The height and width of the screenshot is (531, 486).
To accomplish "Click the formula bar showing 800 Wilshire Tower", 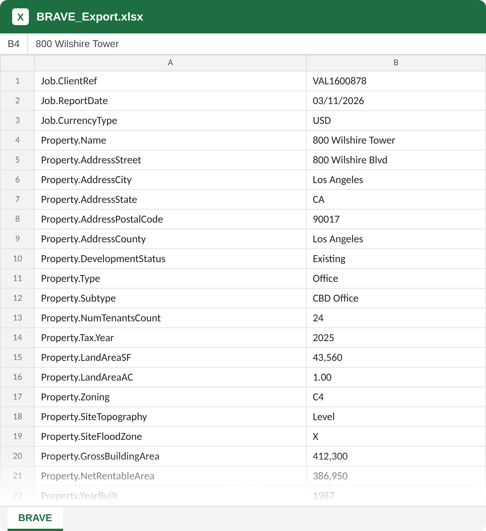I will click(257, 44).
